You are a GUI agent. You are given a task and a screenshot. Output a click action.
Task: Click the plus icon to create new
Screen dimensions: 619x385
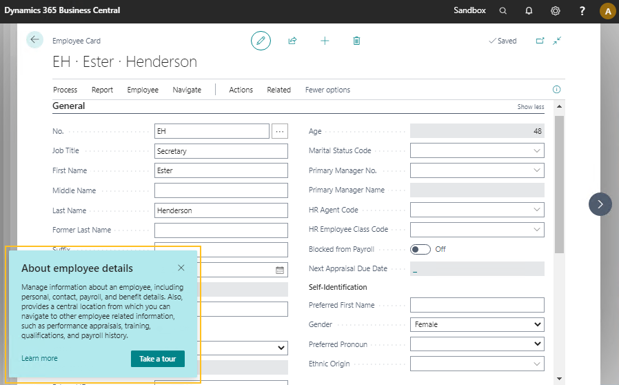point(325,41)
